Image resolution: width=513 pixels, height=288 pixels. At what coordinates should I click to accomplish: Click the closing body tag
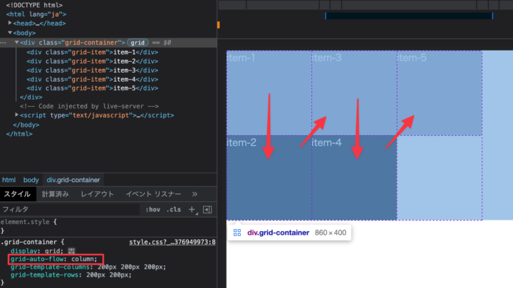[x=26, y=124]
